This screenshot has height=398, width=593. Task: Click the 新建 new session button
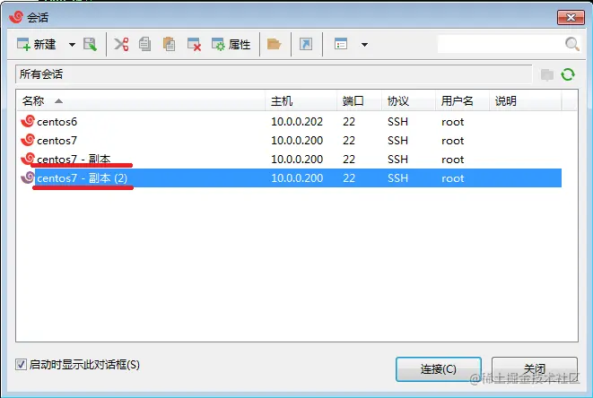(x=36, y=45)
